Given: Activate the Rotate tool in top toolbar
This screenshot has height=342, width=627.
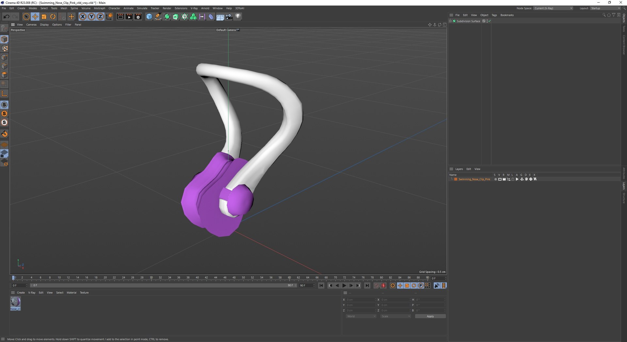Looking at the screenshot, I should click(53, 17).
